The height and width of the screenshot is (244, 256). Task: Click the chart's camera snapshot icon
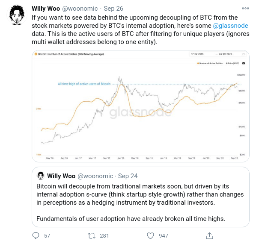[244, 63]
